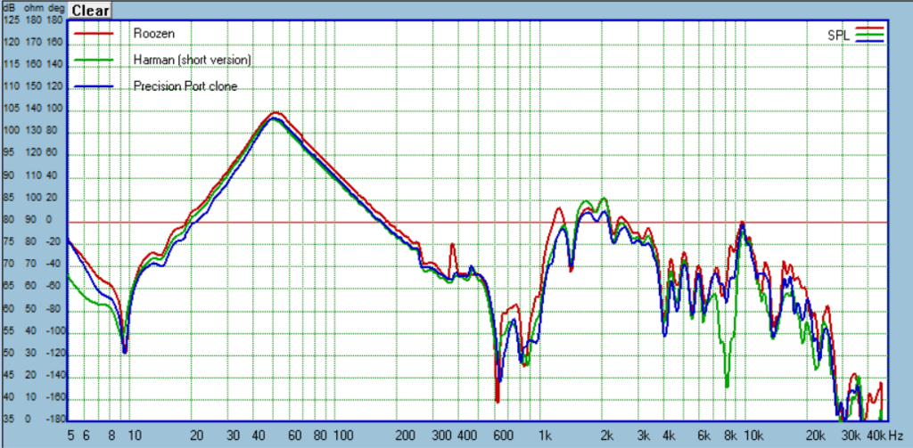Viewport: 913px width, 448px height.
Task: Click the 40k frequency axis label
Action: 876,435
